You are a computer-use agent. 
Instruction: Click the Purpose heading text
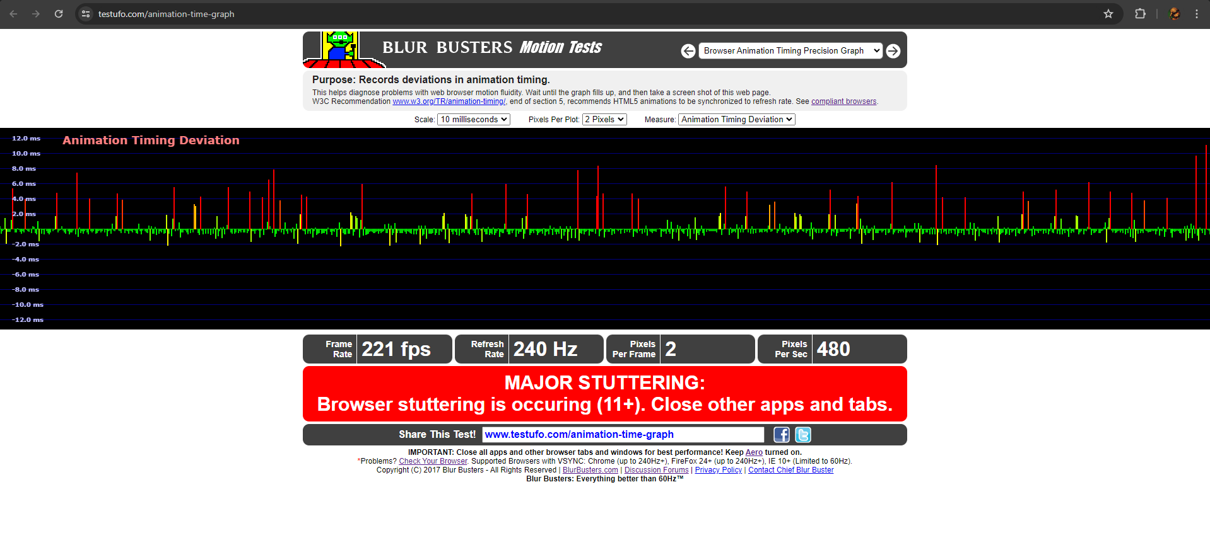(x=431, y=80)
